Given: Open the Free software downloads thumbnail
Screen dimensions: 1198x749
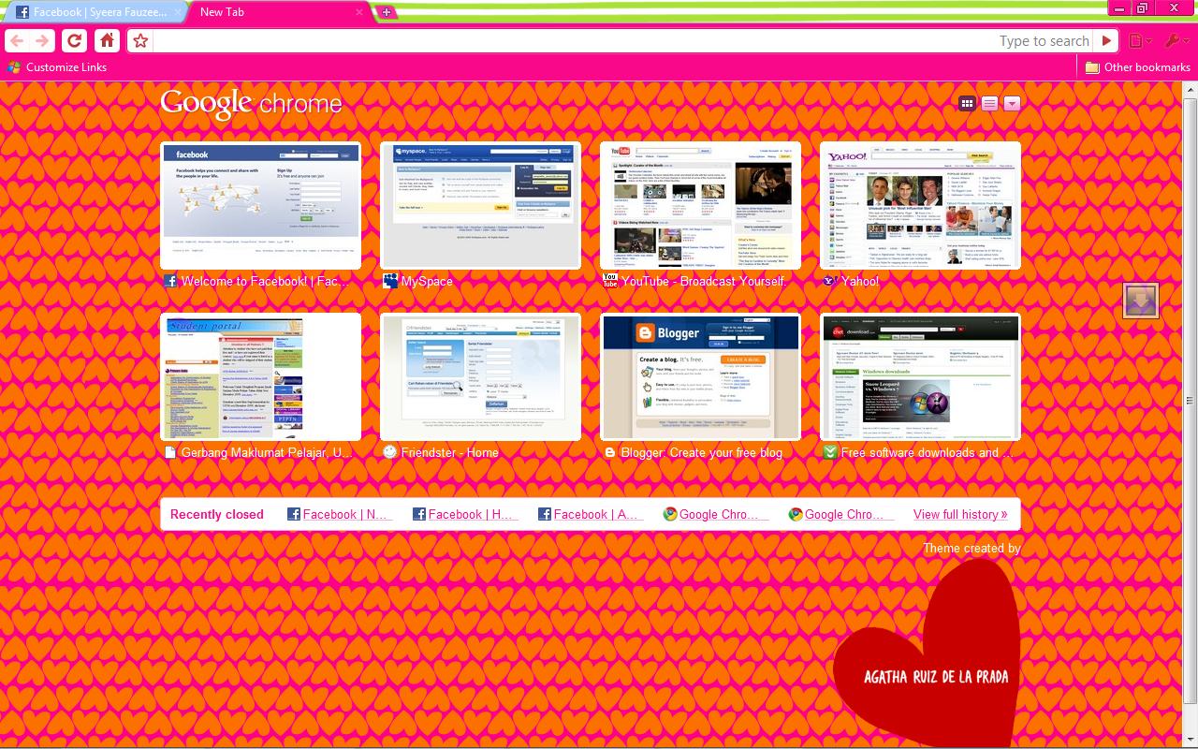Looking at the screenshot, I should [920, 376].
